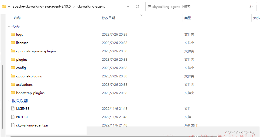Select the licenses folder name

[x=22, y=43]
